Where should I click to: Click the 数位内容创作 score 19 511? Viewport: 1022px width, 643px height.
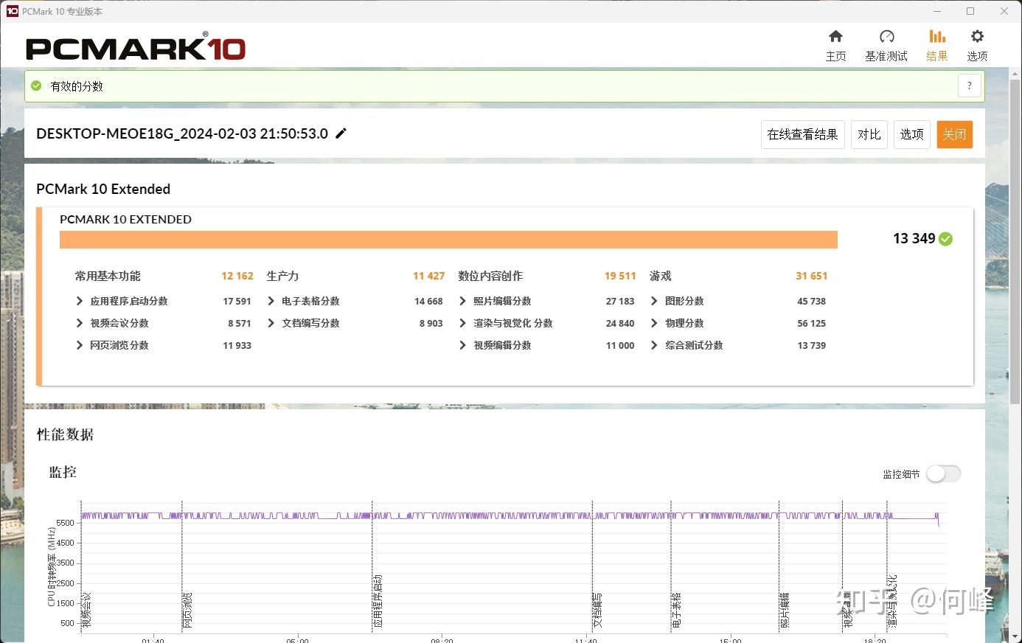coord(620,276)
